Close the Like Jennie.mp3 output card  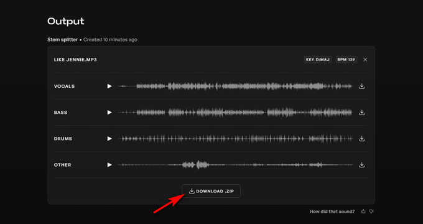pos(365,60)
